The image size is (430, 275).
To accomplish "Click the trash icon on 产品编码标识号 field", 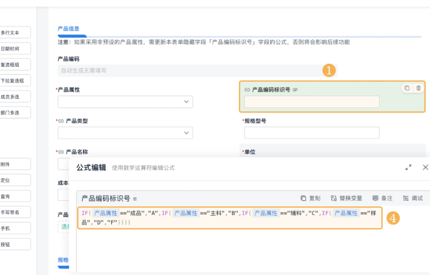I will point(418,88).
